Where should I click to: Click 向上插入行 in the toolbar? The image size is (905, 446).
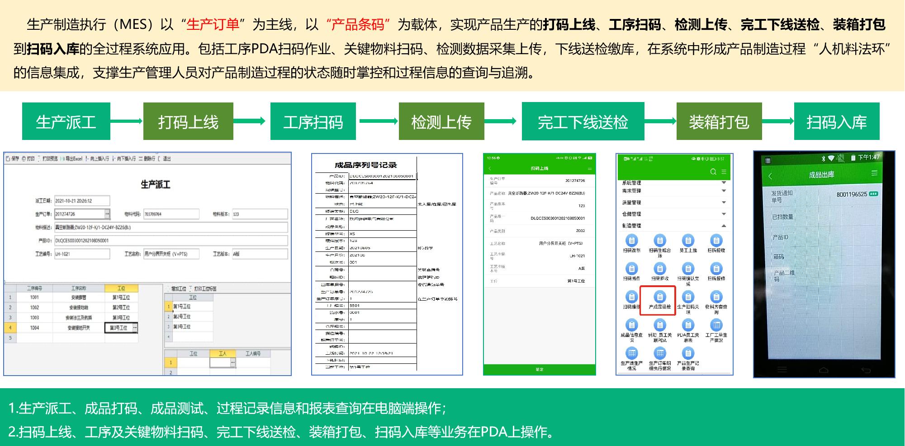click(98, 159)
